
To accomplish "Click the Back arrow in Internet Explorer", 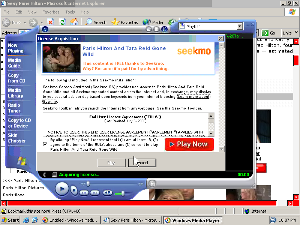I will [6, 22].
